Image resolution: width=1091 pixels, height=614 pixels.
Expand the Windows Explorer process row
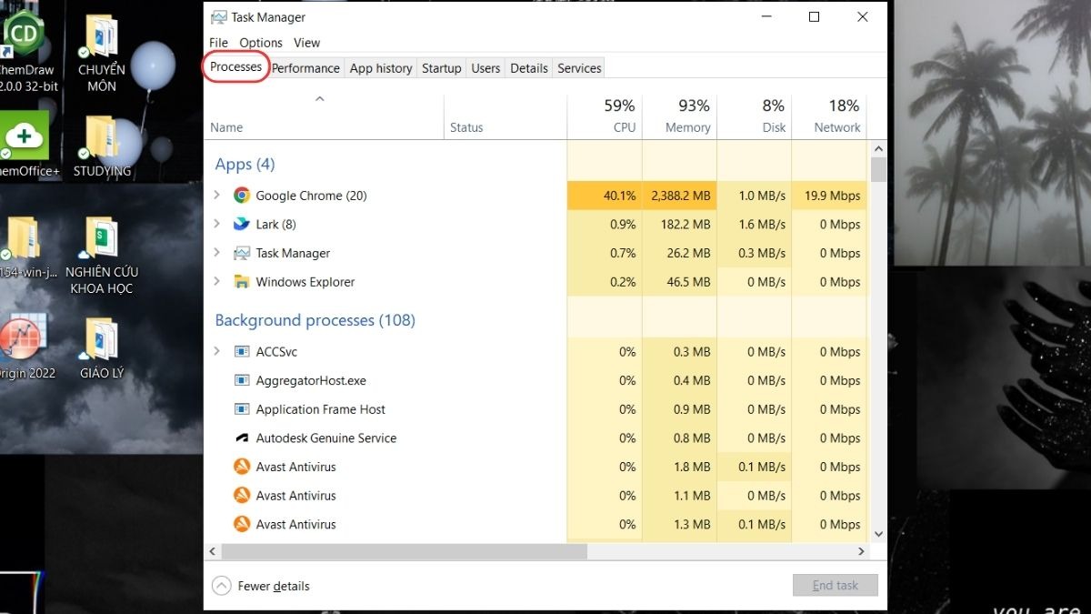(216, 281)
